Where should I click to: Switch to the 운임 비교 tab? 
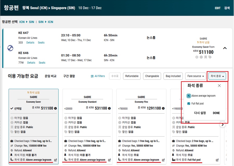tap(50, 76)
